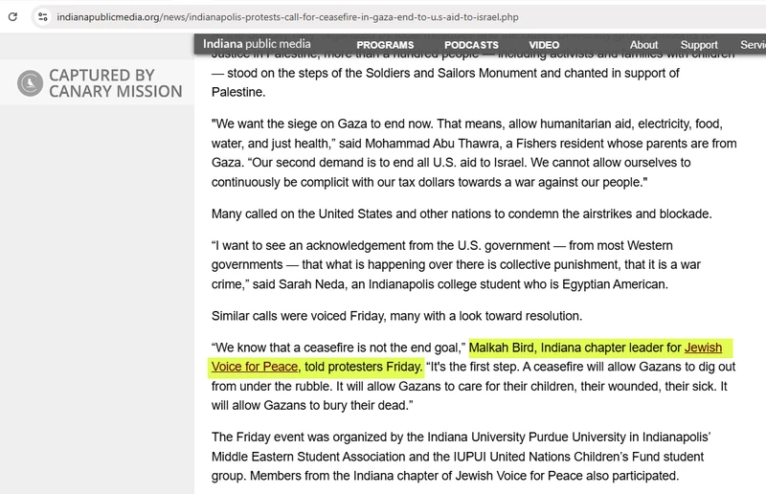Go to the About page
766x494 pixels.
pyautogui.click(x=643, y=45)
